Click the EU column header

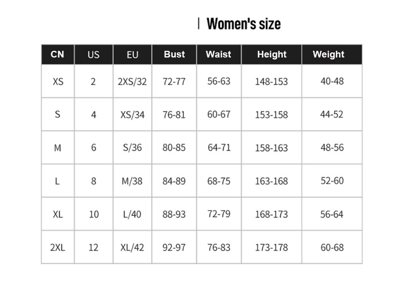132,54
